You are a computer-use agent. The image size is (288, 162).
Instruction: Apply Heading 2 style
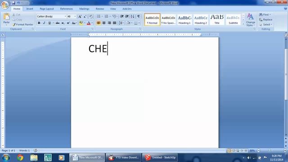[201, 19]
